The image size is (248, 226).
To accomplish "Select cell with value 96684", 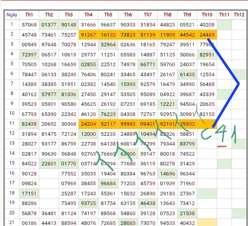I will click(108, 184).
